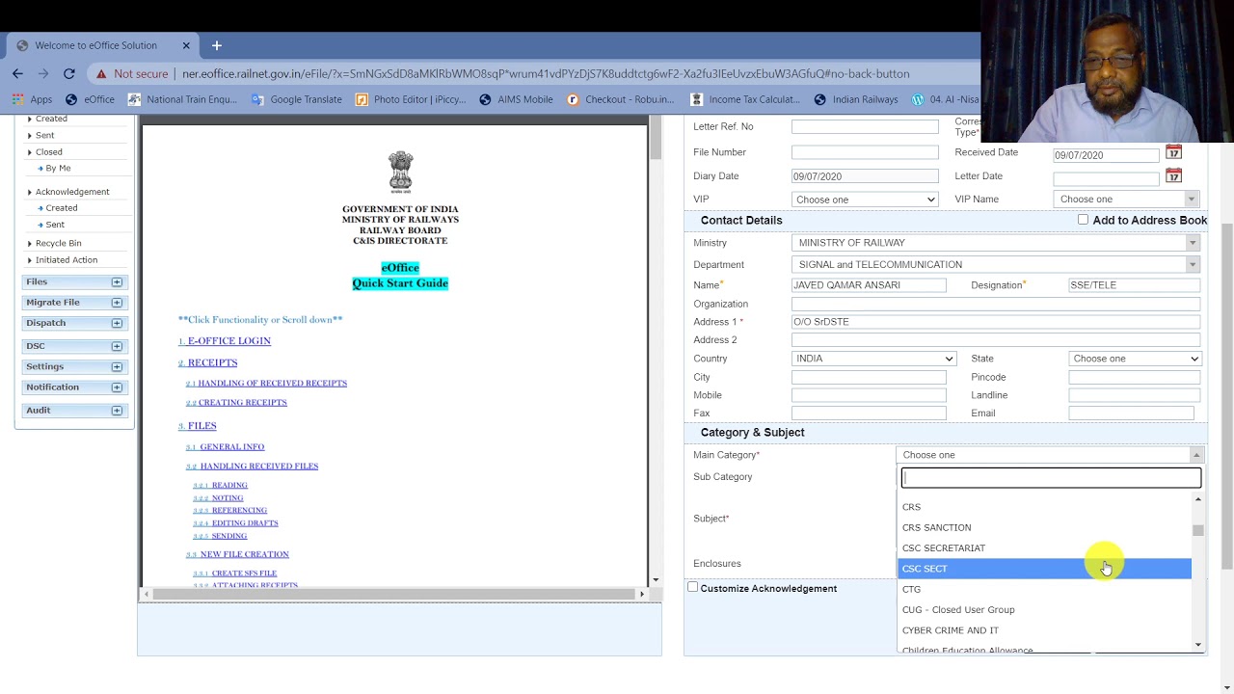
Task: Open Indian Railways bookmark
Action: (856, 99)
